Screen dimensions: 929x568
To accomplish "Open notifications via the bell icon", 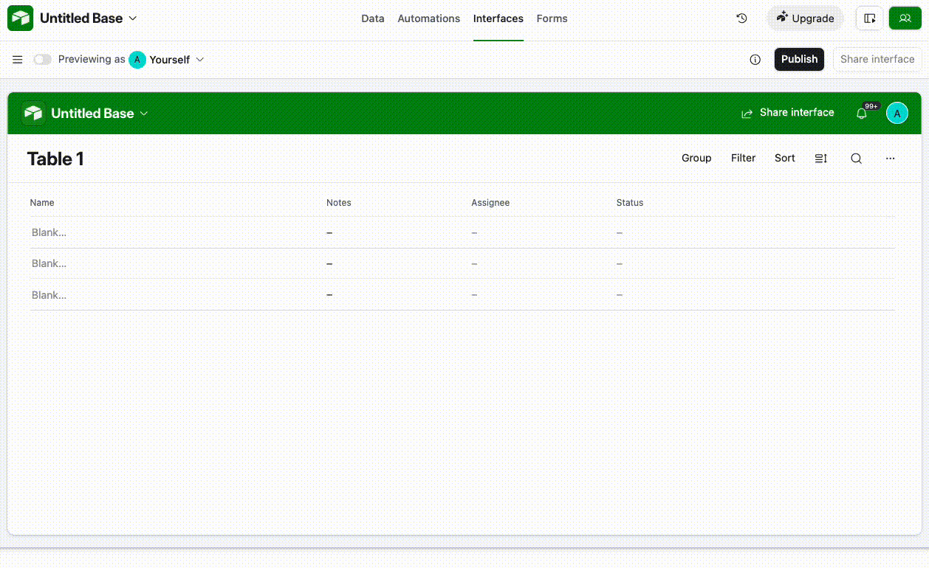I will (x=862, y=113).
